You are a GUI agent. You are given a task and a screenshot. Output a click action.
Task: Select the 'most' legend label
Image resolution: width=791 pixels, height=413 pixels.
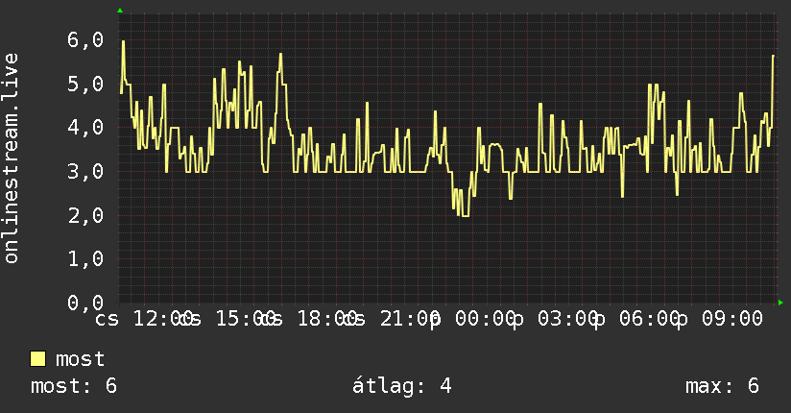point(80,359)
